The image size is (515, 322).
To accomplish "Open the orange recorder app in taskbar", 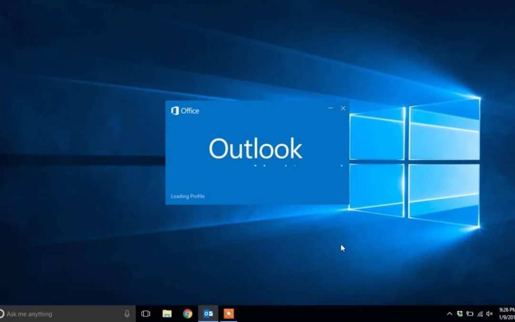I will point(228,314).
